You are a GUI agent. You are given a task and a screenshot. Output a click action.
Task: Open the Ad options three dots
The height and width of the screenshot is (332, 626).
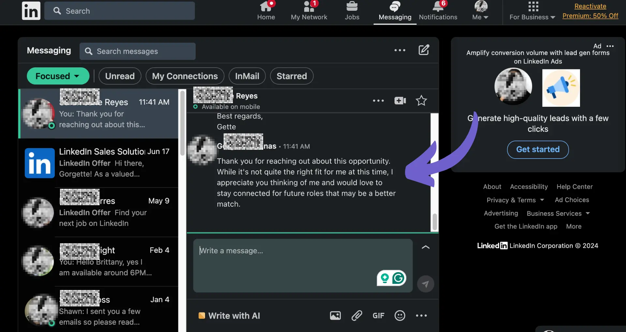610,46
